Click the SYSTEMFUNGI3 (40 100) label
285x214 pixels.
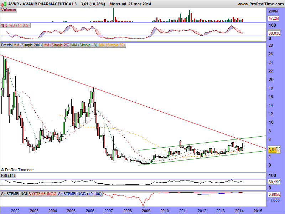[80, 194]
